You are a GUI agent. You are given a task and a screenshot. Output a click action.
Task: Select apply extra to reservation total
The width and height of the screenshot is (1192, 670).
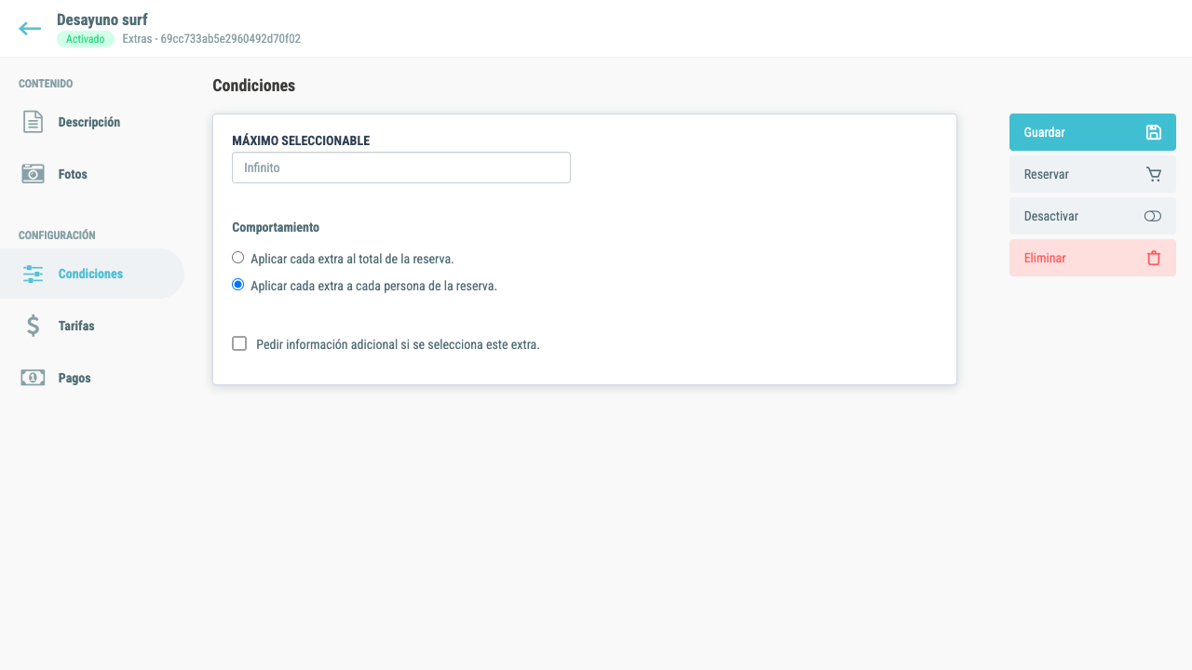pos(237,258)
